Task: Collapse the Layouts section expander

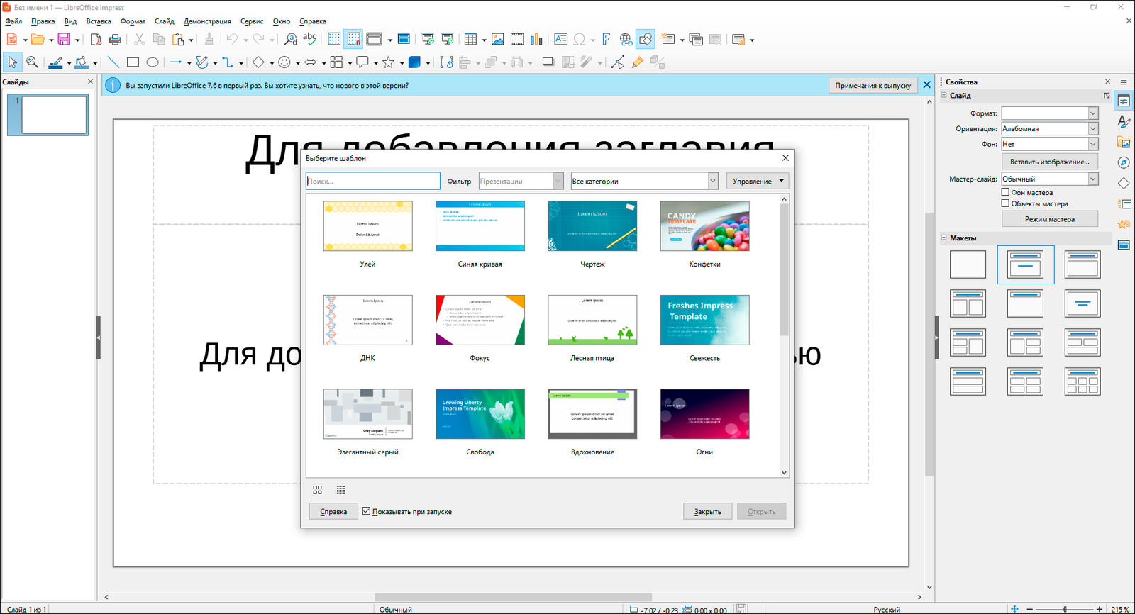Action: [x=944, y=238]
